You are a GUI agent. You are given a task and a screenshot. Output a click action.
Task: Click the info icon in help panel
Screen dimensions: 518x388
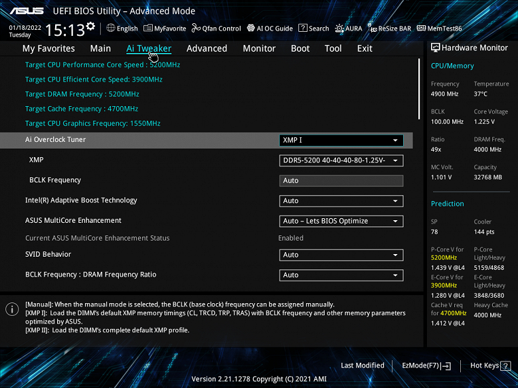[12, 309]
